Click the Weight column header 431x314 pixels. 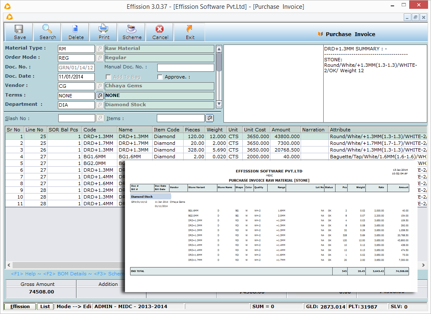tap(216, 130)
